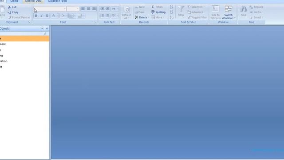Image resolution: width=284 pixels, height=160 pixels.
Task: Open the Switch Windows menu
Action: pos(229,12)
